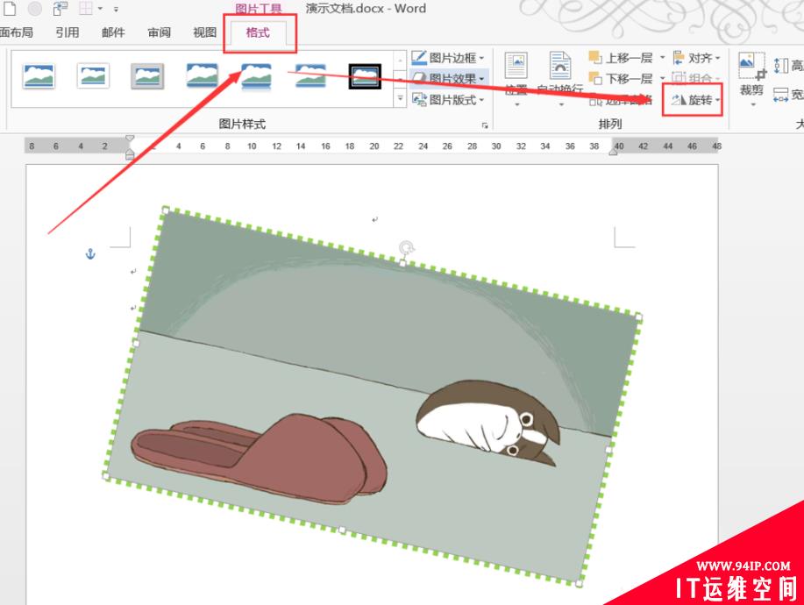Expand the full picture styles gallery
This screenshot has height=605, width=804.
[x=401, y=97]
